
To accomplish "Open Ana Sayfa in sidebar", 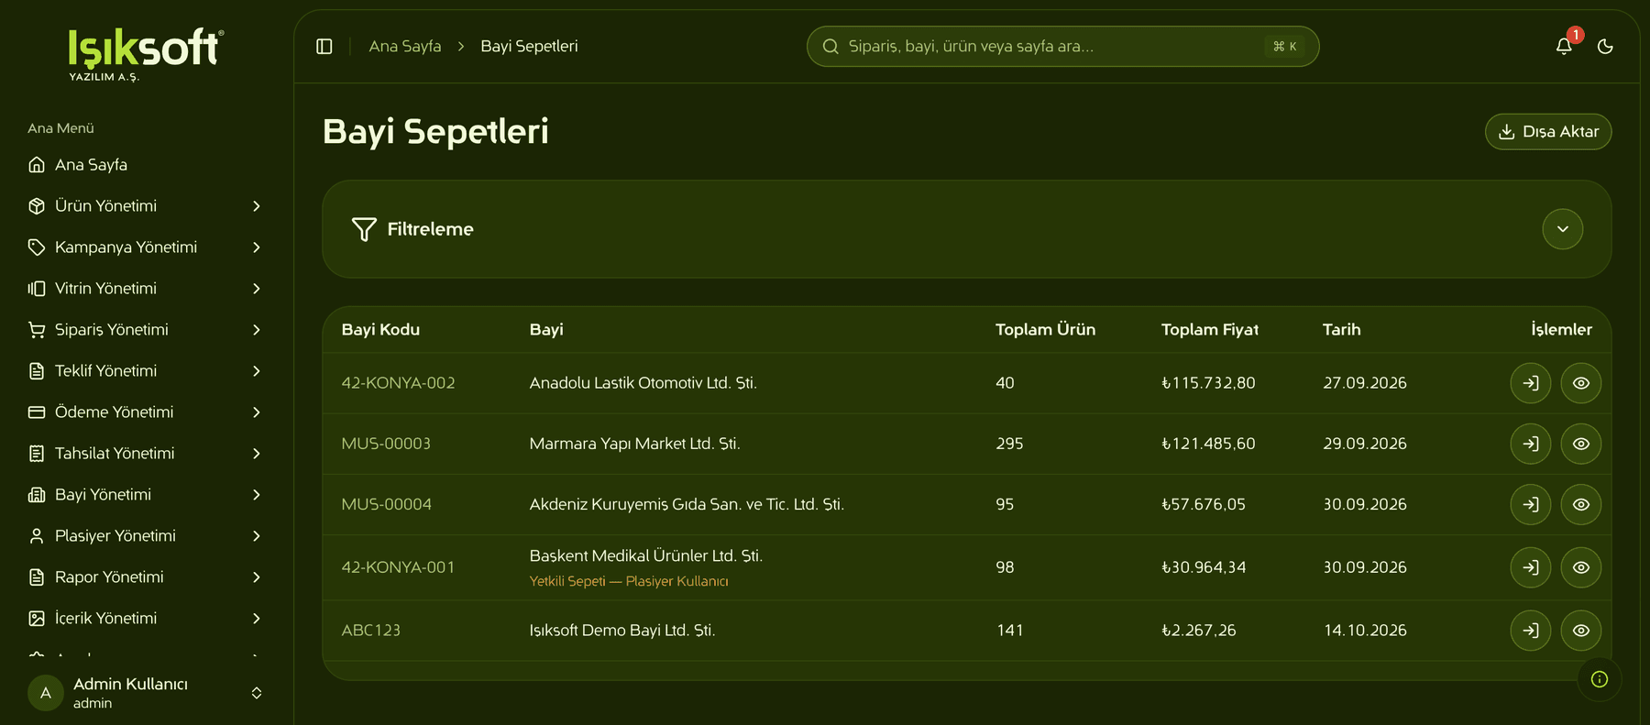I will point(147,165).
